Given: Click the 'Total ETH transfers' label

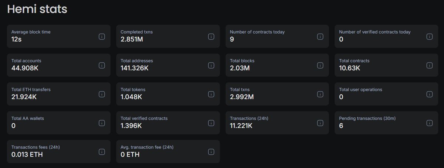Looking at the screenshot, I should [31, 90].
